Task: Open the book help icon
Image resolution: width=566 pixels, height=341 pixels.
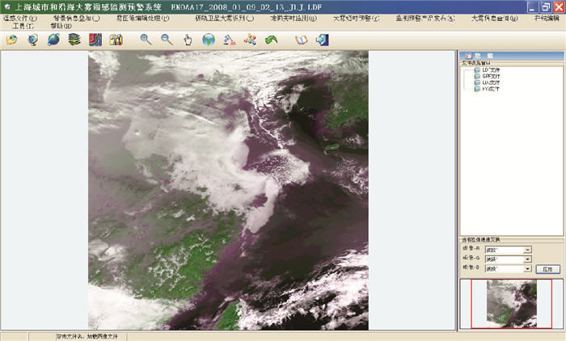Action: tap(302, 39)
